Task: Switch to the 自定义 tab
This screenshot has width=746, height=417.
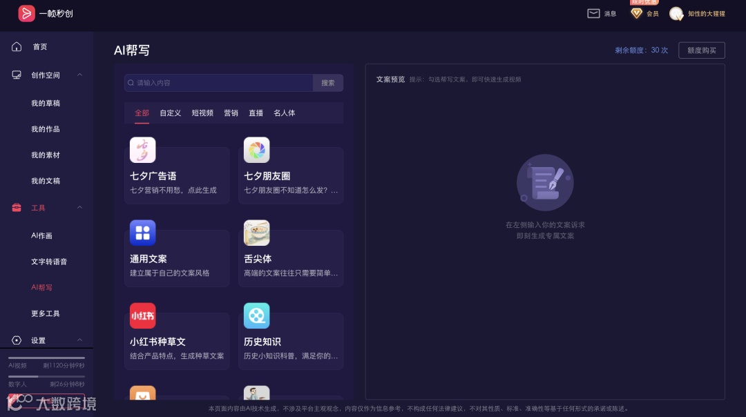Action: [x=171, y=113]
